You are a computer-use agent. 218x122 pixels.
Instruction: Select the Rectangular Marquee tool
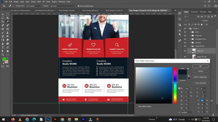(x=7, y=14)
